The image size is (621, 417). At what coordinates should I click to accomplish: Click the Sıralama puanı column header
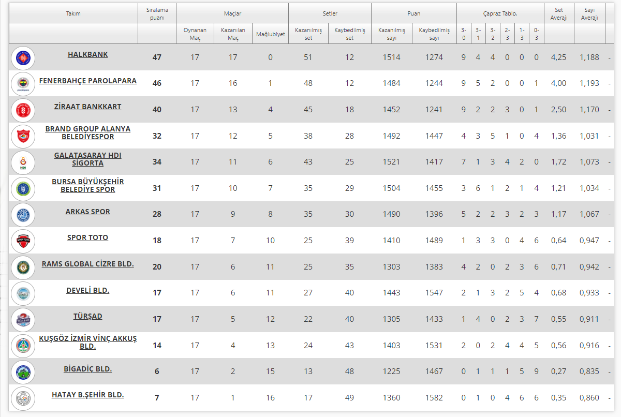(157, 13)
